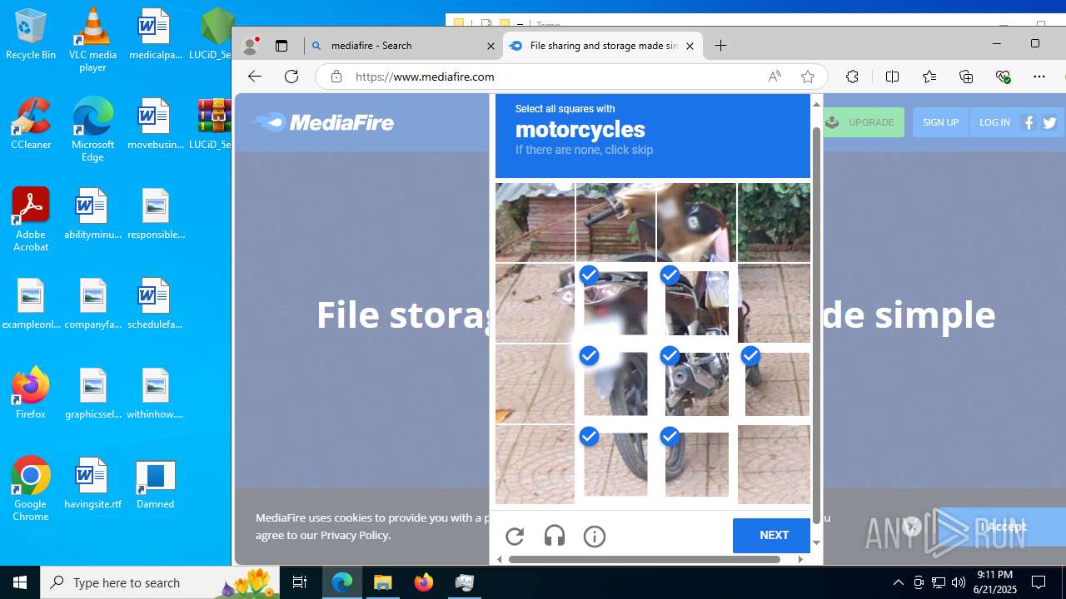The image size is (1066, 599).
Task: Click the Twitter login icon
Action: point(1049,122)
